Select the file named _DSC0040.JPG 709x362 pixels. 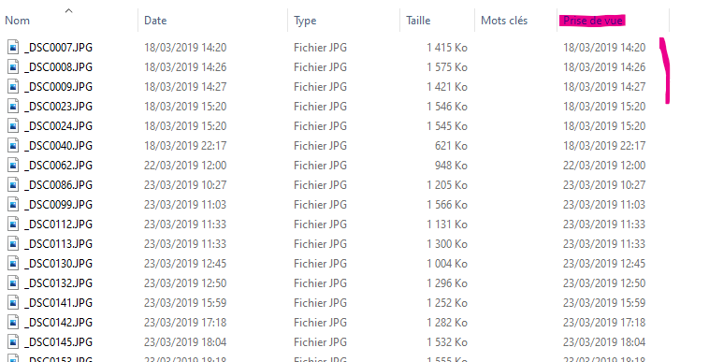pyautogui.click(x=58, y=146)
